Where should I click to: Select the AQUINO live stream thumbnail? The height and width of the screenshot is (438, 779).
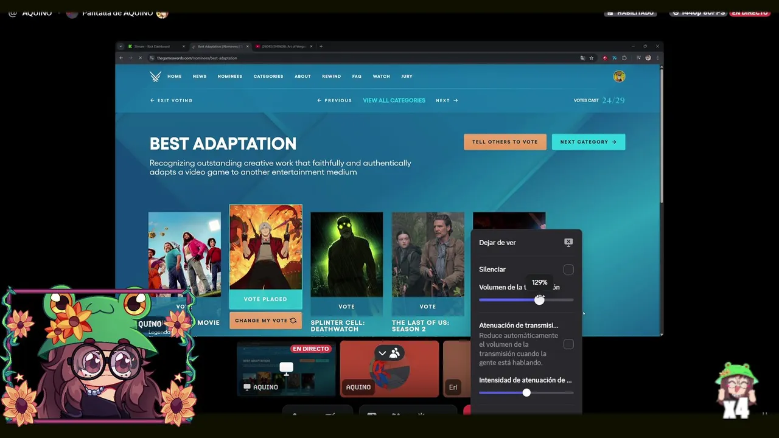(x=286, y=369)
